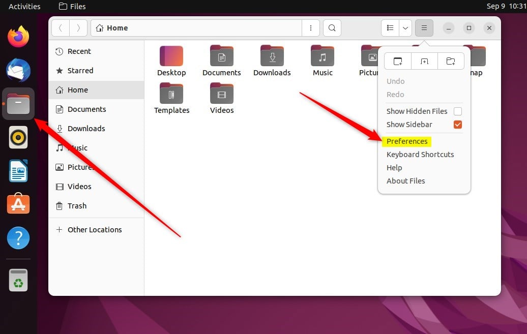Click the back navigation arrow

60,28
